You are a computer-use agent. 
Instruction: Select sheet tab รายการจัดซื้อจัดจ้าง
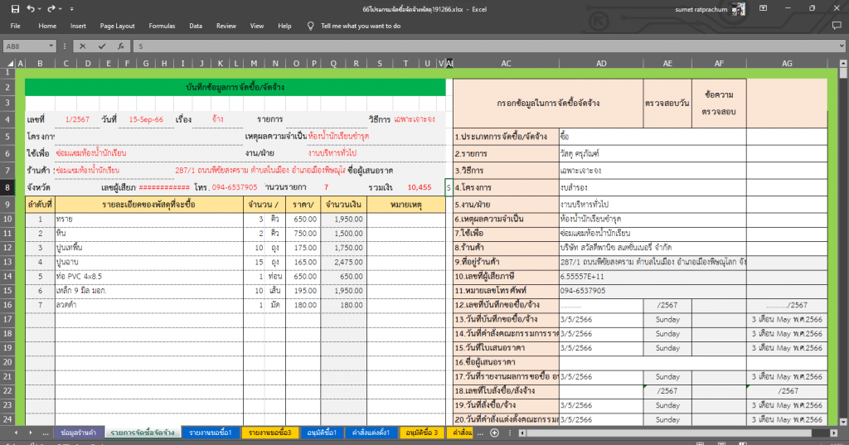[x=143, y=433]
